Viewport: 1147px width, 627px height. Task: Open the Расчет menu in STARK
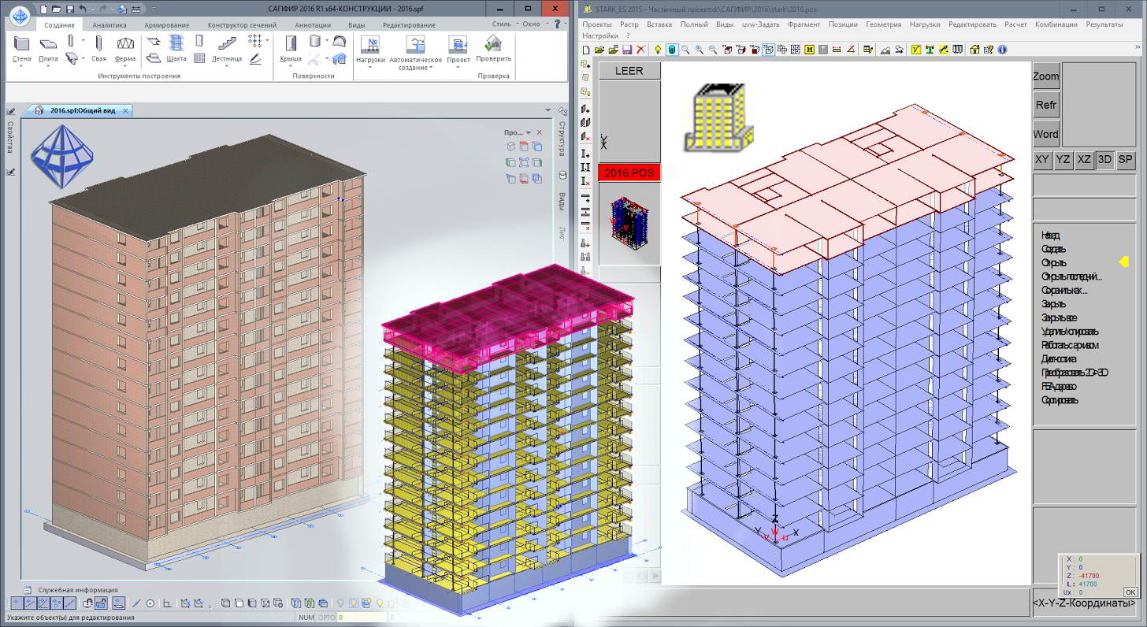(x=1015, y=24)
